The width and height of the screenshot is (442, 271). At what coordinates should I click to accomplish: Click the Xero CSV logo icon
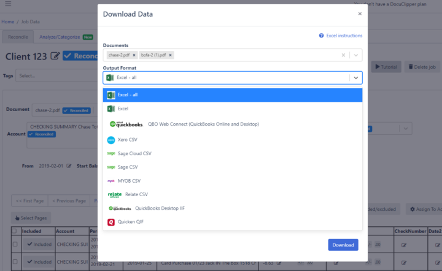pos(111,140)
